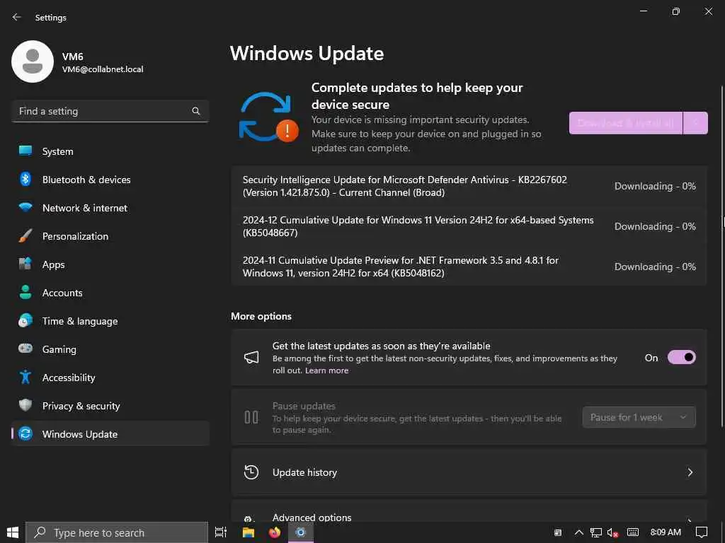This screenshot has height=543, width=725.
Task: Open the Windows Start button
Action: [13, 532]
